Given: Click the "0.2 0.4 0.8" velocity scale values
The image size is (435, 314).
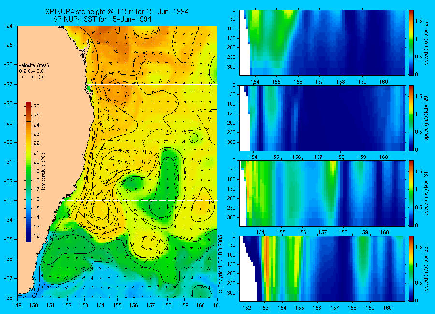Looking at the screenshot, I should tap(31, 71).
